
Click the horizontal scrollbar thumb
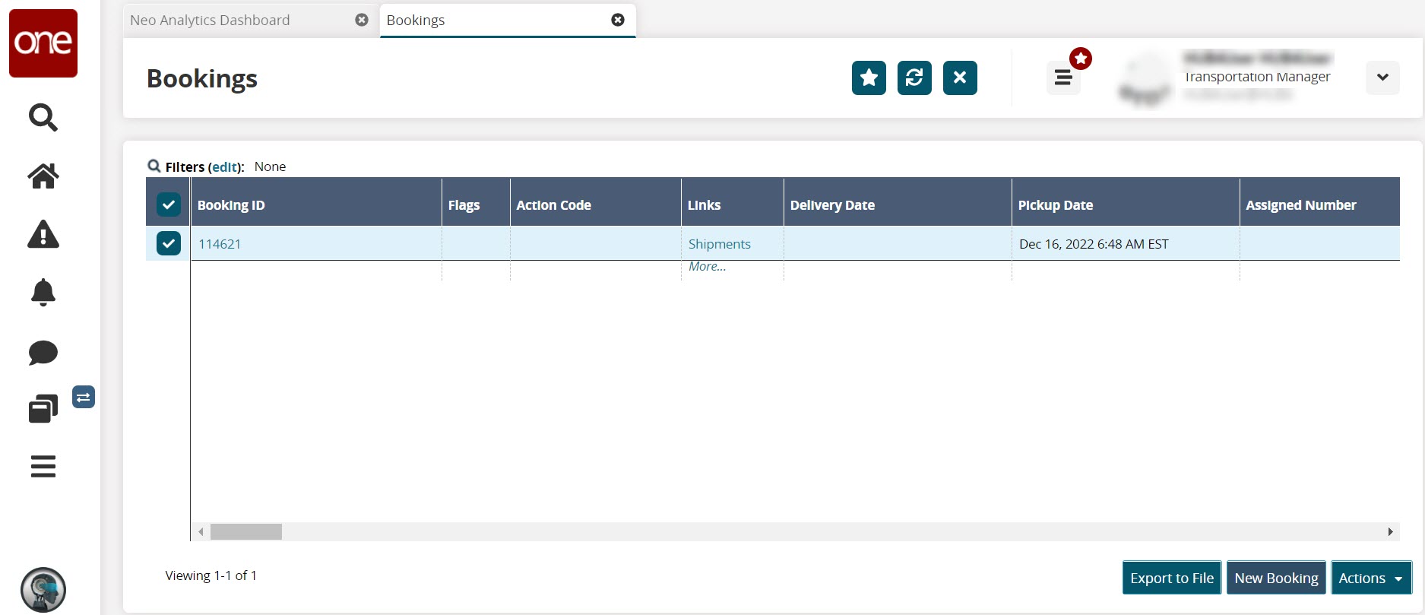245,531
